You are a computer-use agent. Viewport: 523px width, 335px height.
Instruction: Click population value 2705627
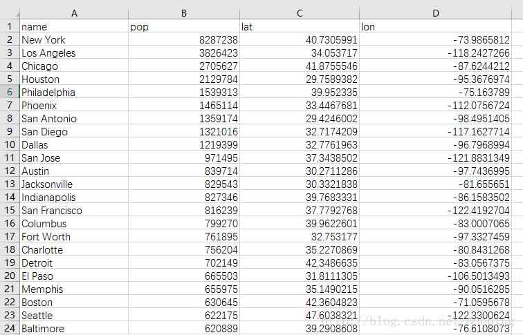pyautogui.click(x=184, y=66)
